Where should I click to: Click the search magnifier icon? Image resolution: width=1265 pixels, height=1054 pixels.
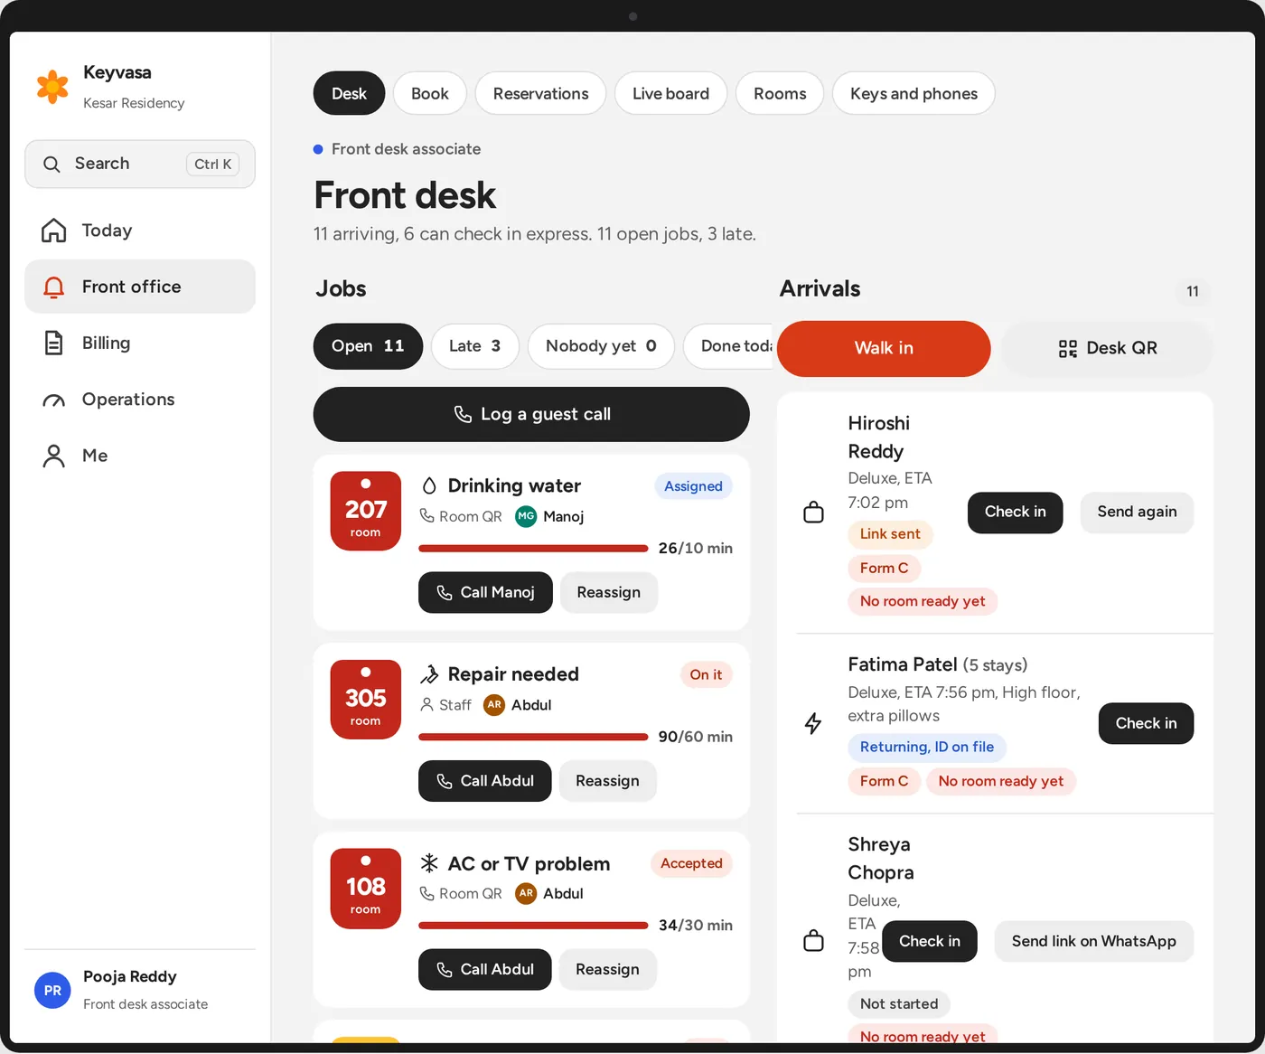[x=52, y=164]
